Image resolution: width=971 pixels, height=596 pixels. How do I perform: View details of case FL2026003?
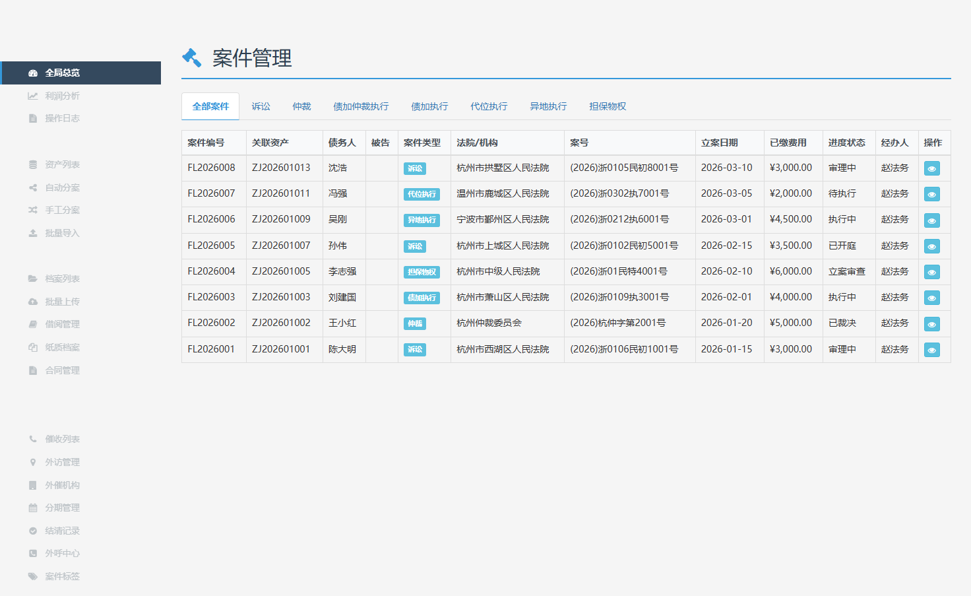click(x=932, y=298)
